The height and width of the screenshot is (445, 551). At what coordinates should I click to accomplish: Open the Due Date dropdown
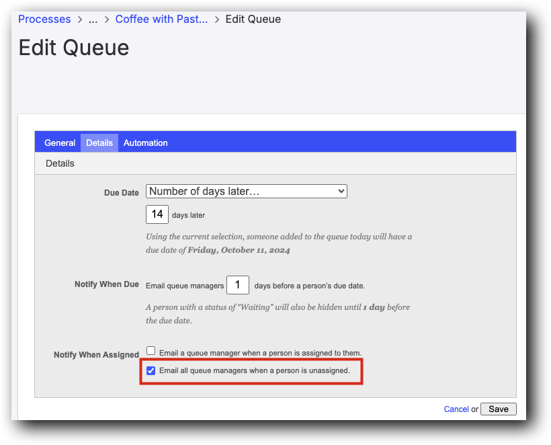pos(246,191)
